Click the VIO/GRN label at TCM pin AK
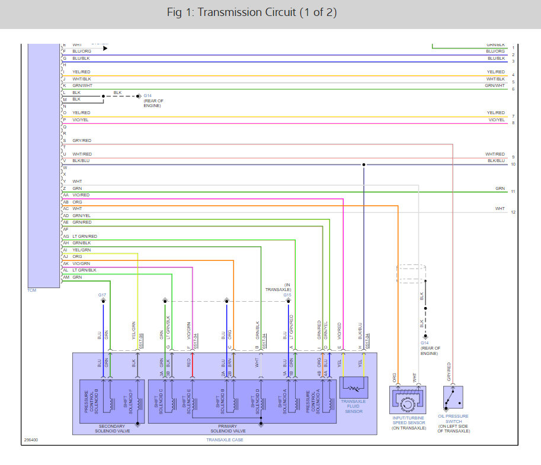 81,263
